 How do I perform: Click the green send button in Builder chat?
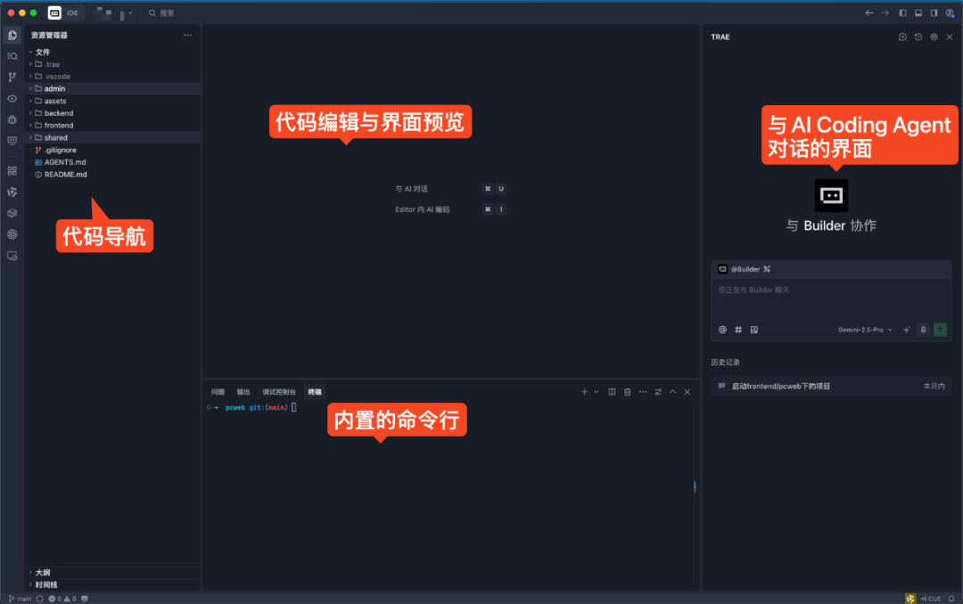940,330
